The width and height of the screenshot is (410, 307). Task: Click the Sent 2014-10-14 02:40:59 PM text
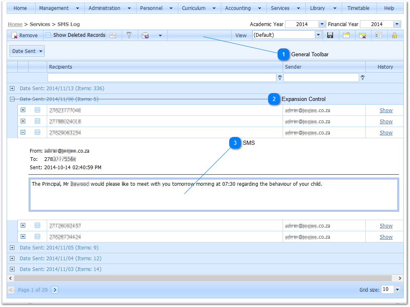tap(65, 167)
